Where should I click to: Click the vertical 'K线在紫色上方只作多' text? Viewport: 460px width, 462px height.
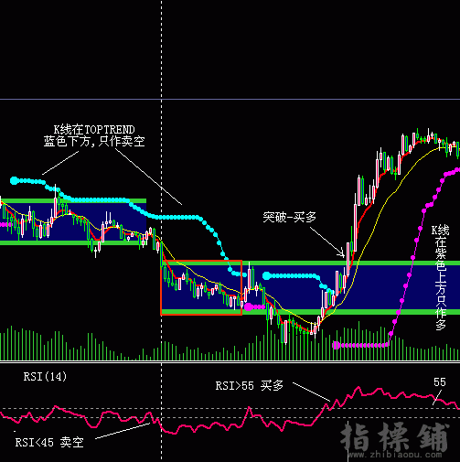441,277
